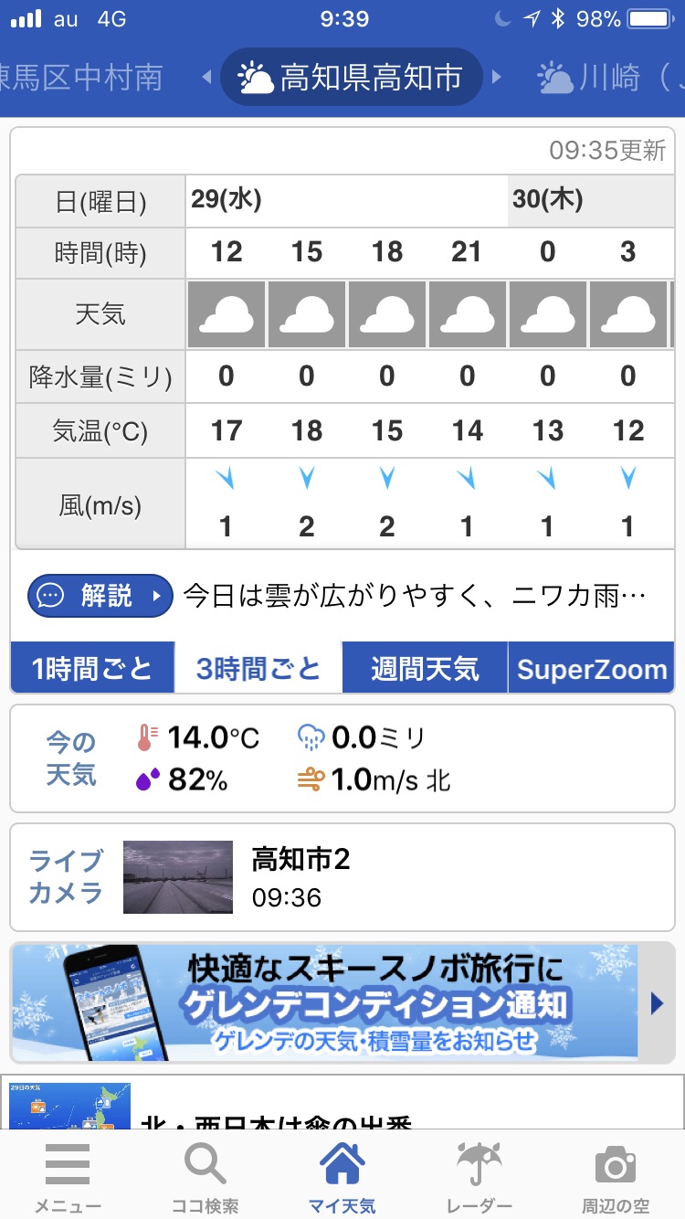Go to previous location with left arrow

tap(206, 78)
